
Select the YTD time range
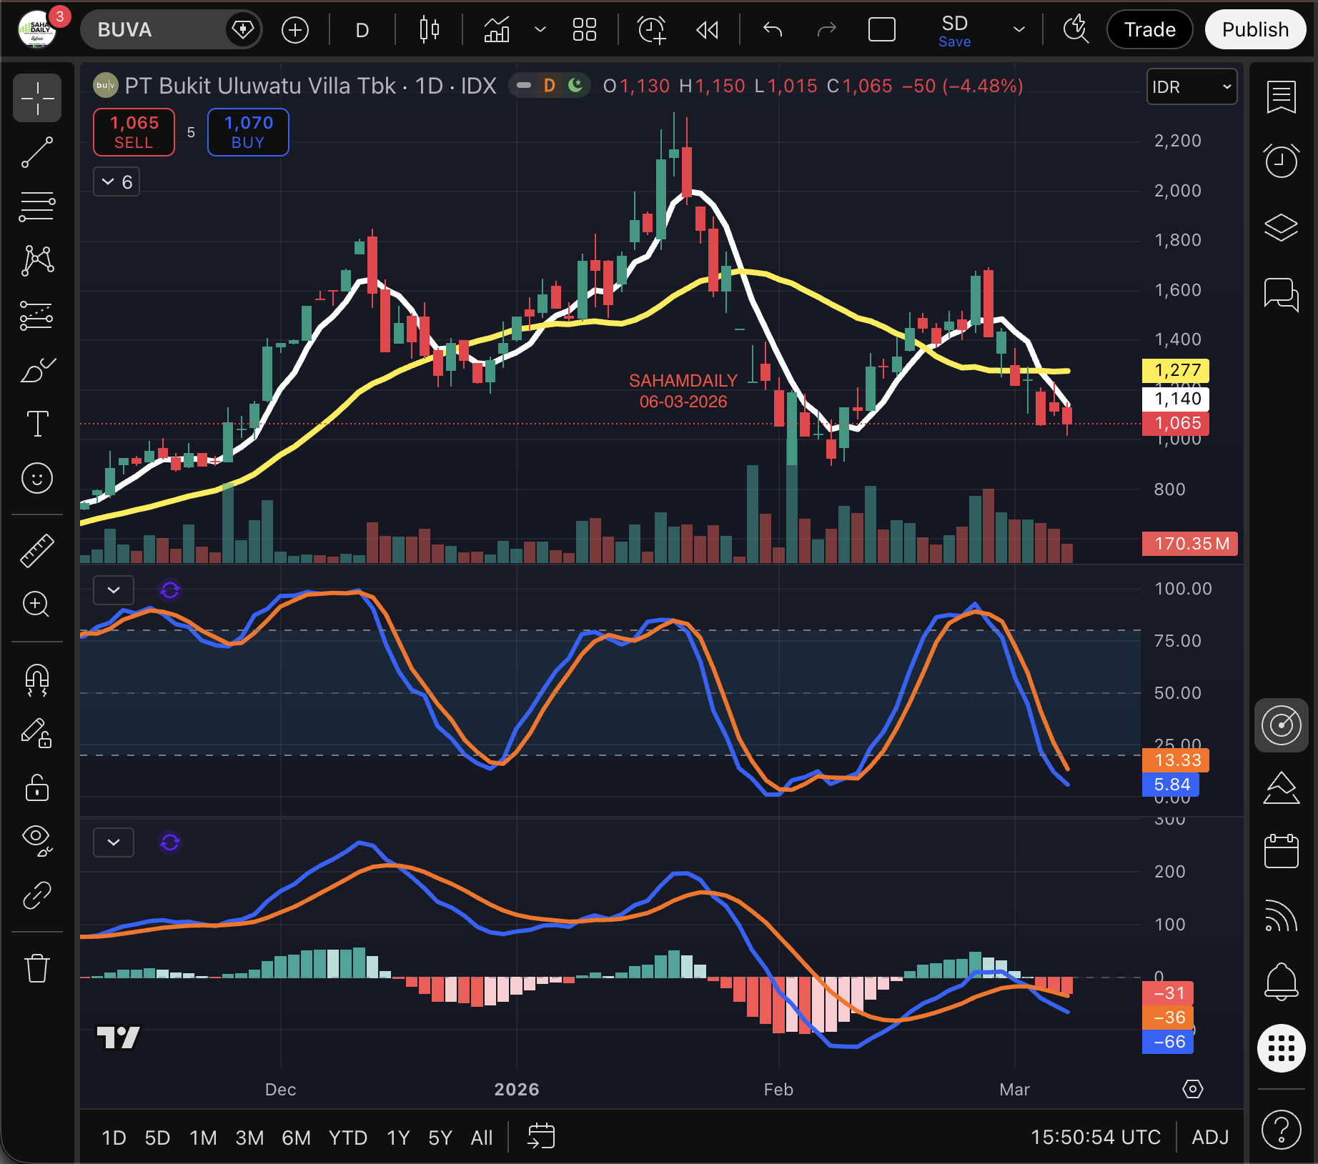(x=347, y=1137)
